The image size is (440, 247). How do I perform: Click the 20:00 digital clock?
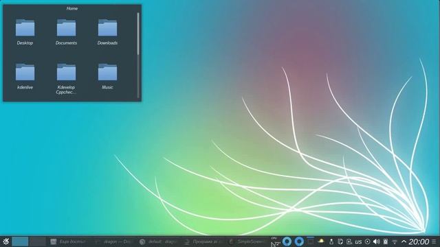[419, 242]
